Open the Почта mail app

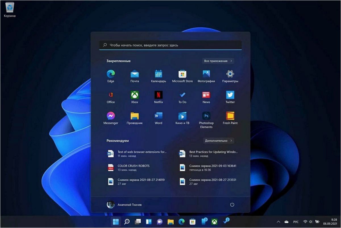[135, 77]
